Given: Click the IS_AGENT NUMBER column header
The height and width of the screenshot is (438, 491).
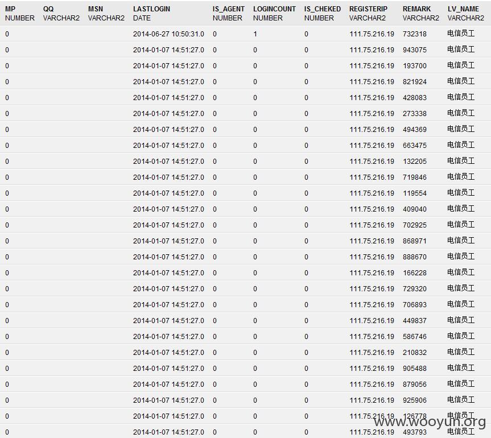Looking at the screenshot, I should point(229,14).
